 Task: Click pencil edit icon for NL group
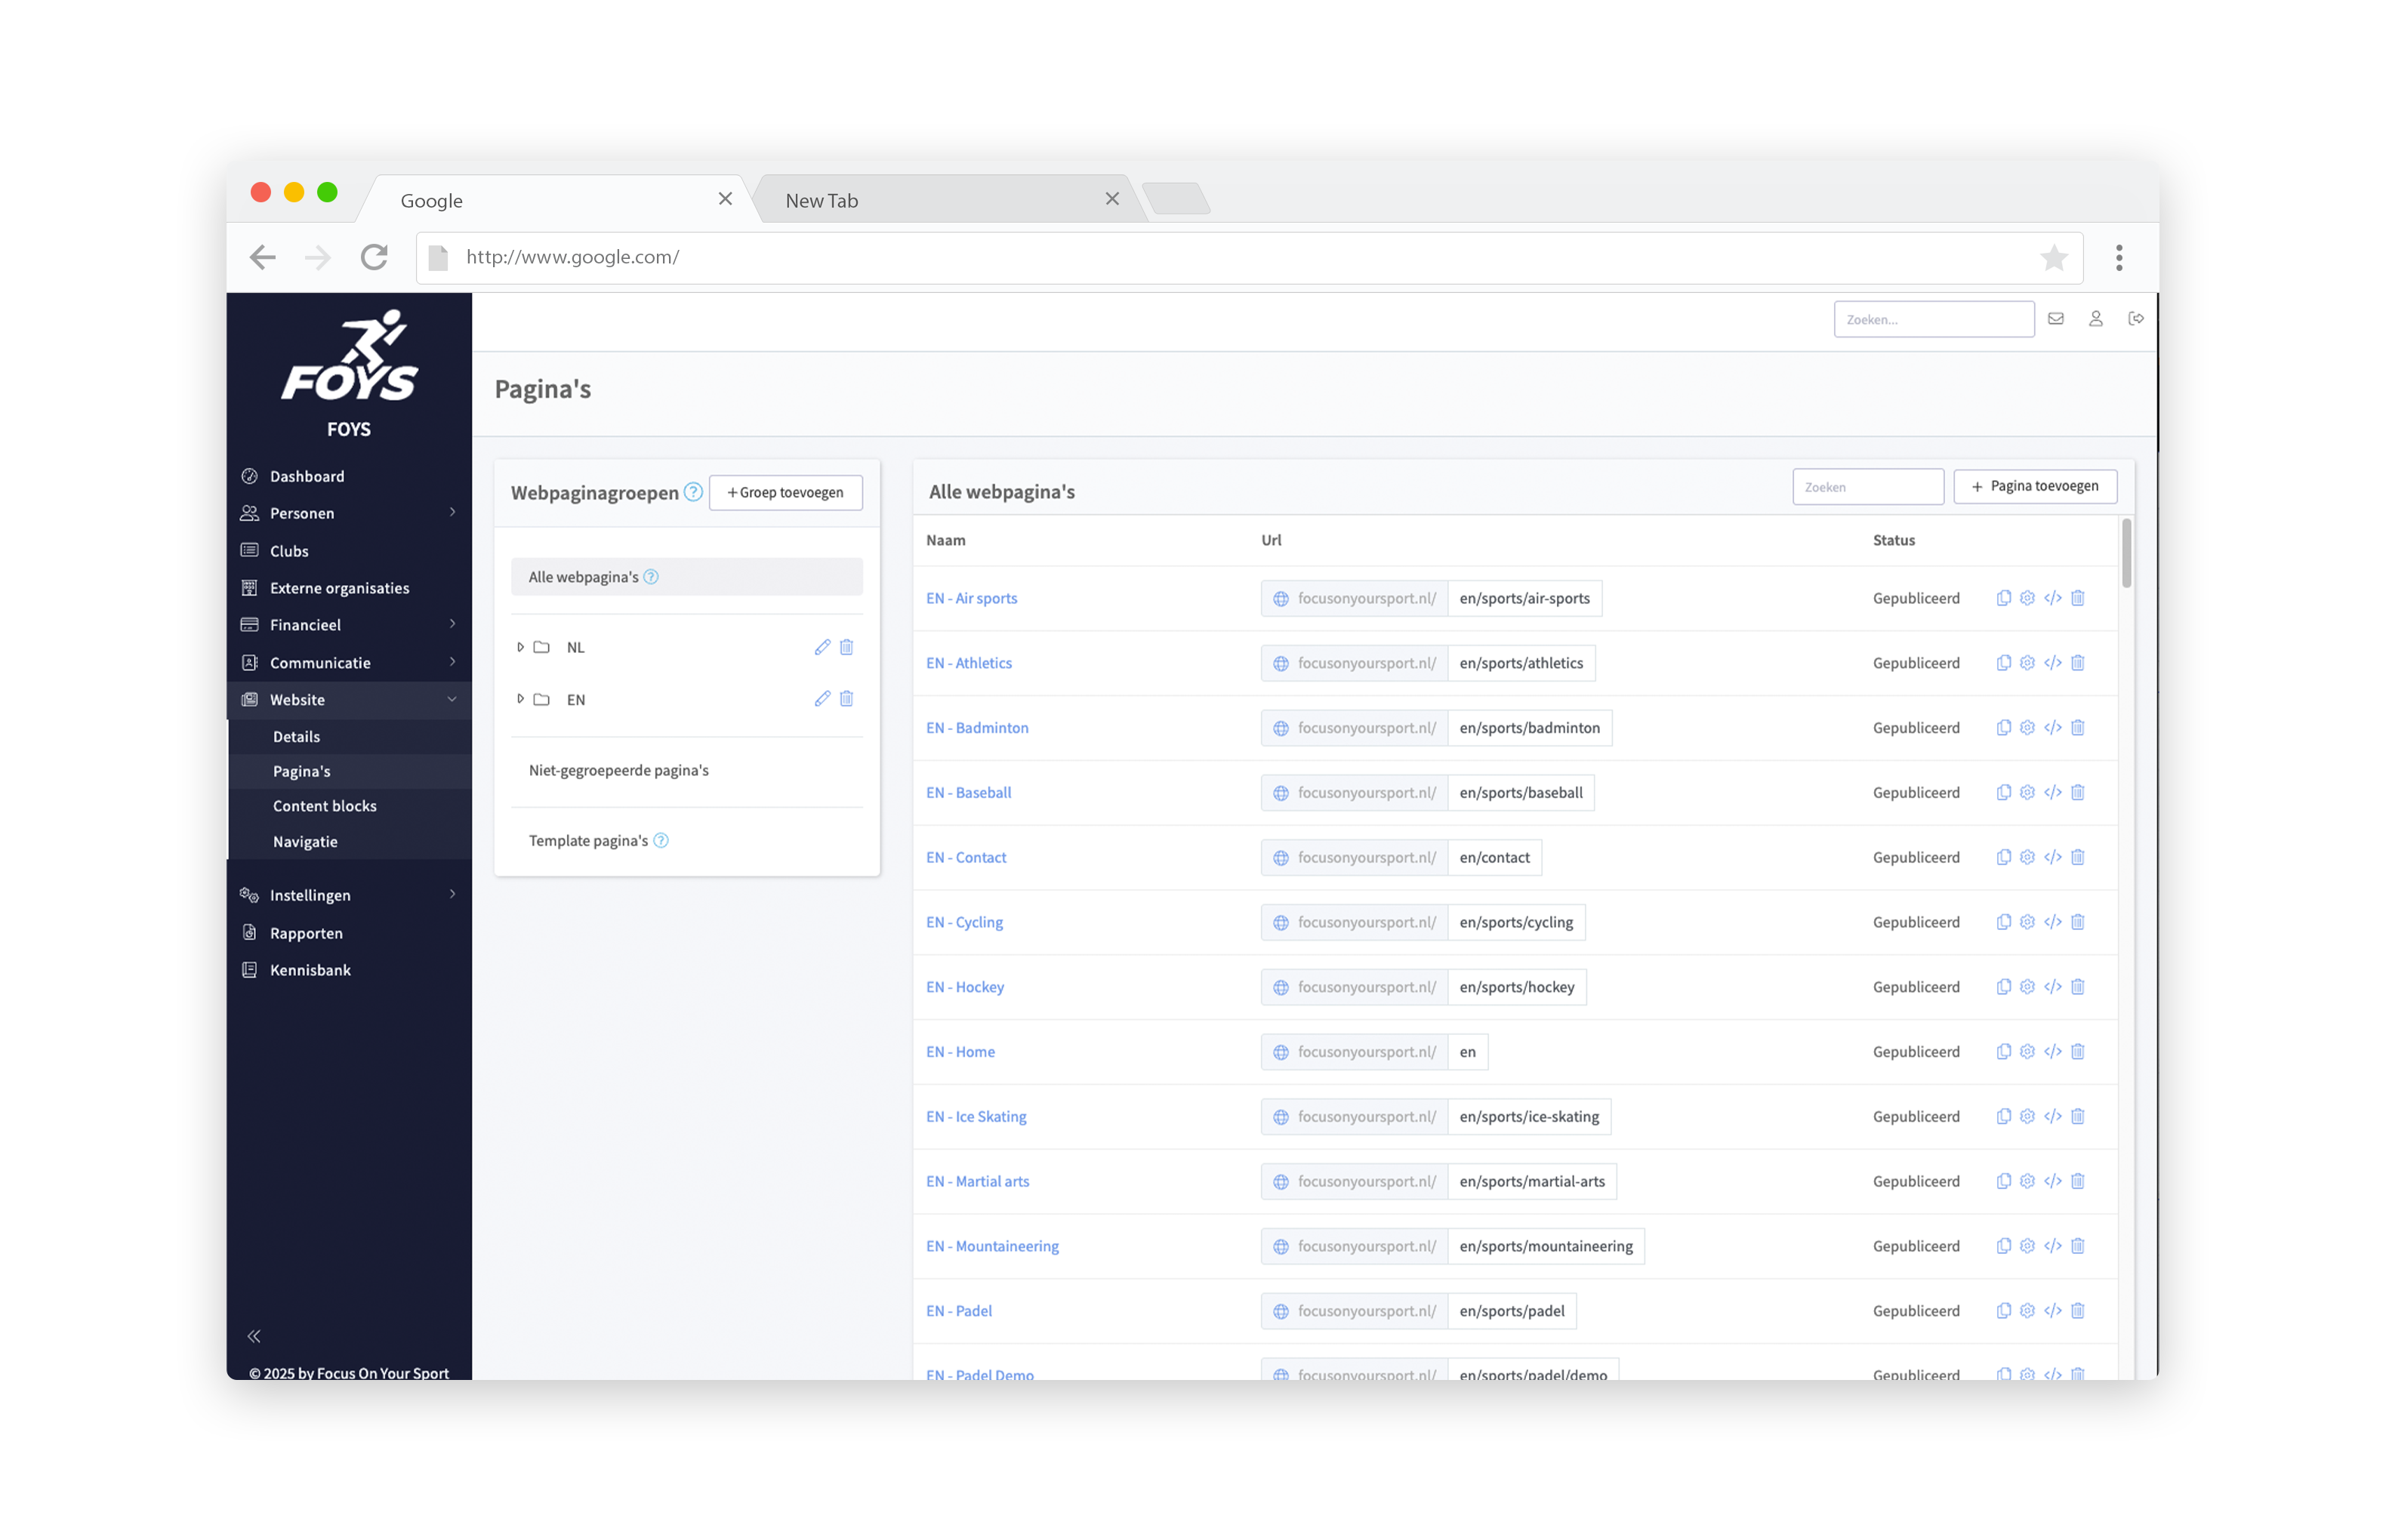tap(822, 647)
